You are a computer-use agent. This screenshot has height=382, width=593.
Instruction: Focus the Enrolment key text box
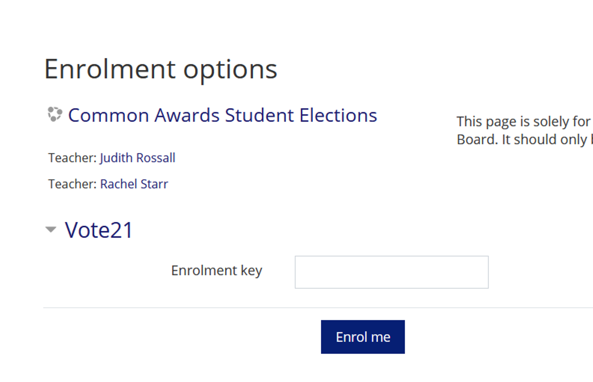(x=391, y=272)
